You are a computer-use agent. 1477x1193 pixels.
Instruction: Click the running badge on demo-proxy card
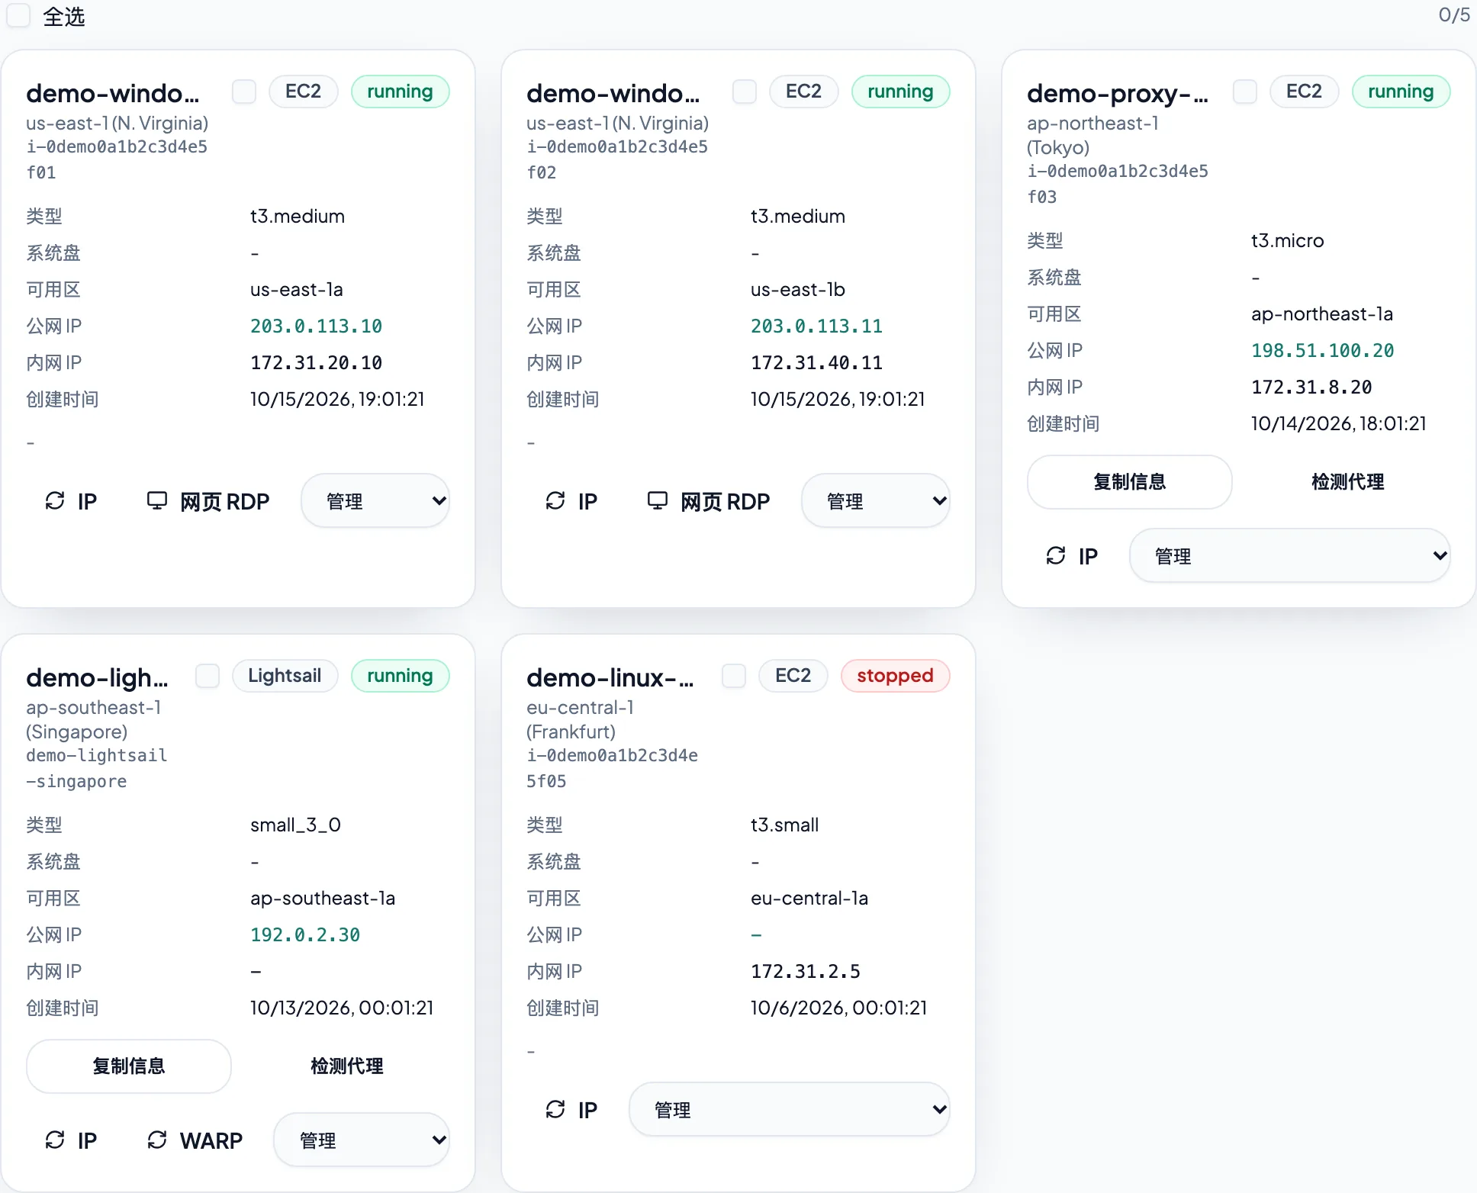[x=1401, y=92]
